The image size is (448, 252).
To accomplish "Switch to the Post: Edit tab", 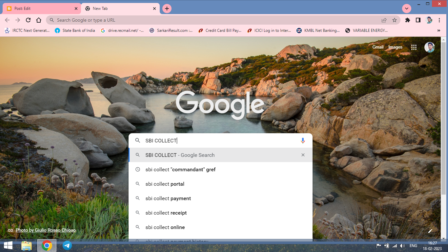I will coord(41,9).
